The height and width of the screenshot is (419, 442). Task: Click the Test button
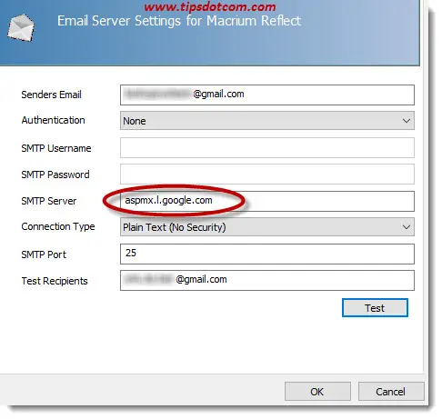[x=375, y=308]
